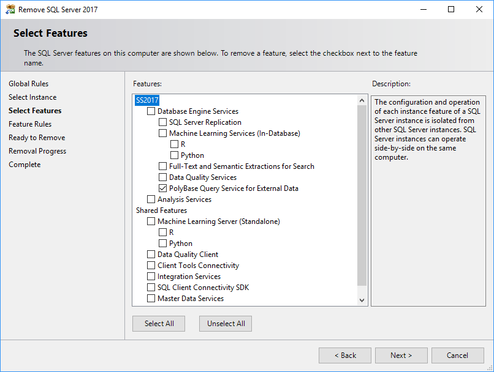Tick the Analysis Services checkbox
The height and width of the screenshot is (372, 494).
[151, 199]
